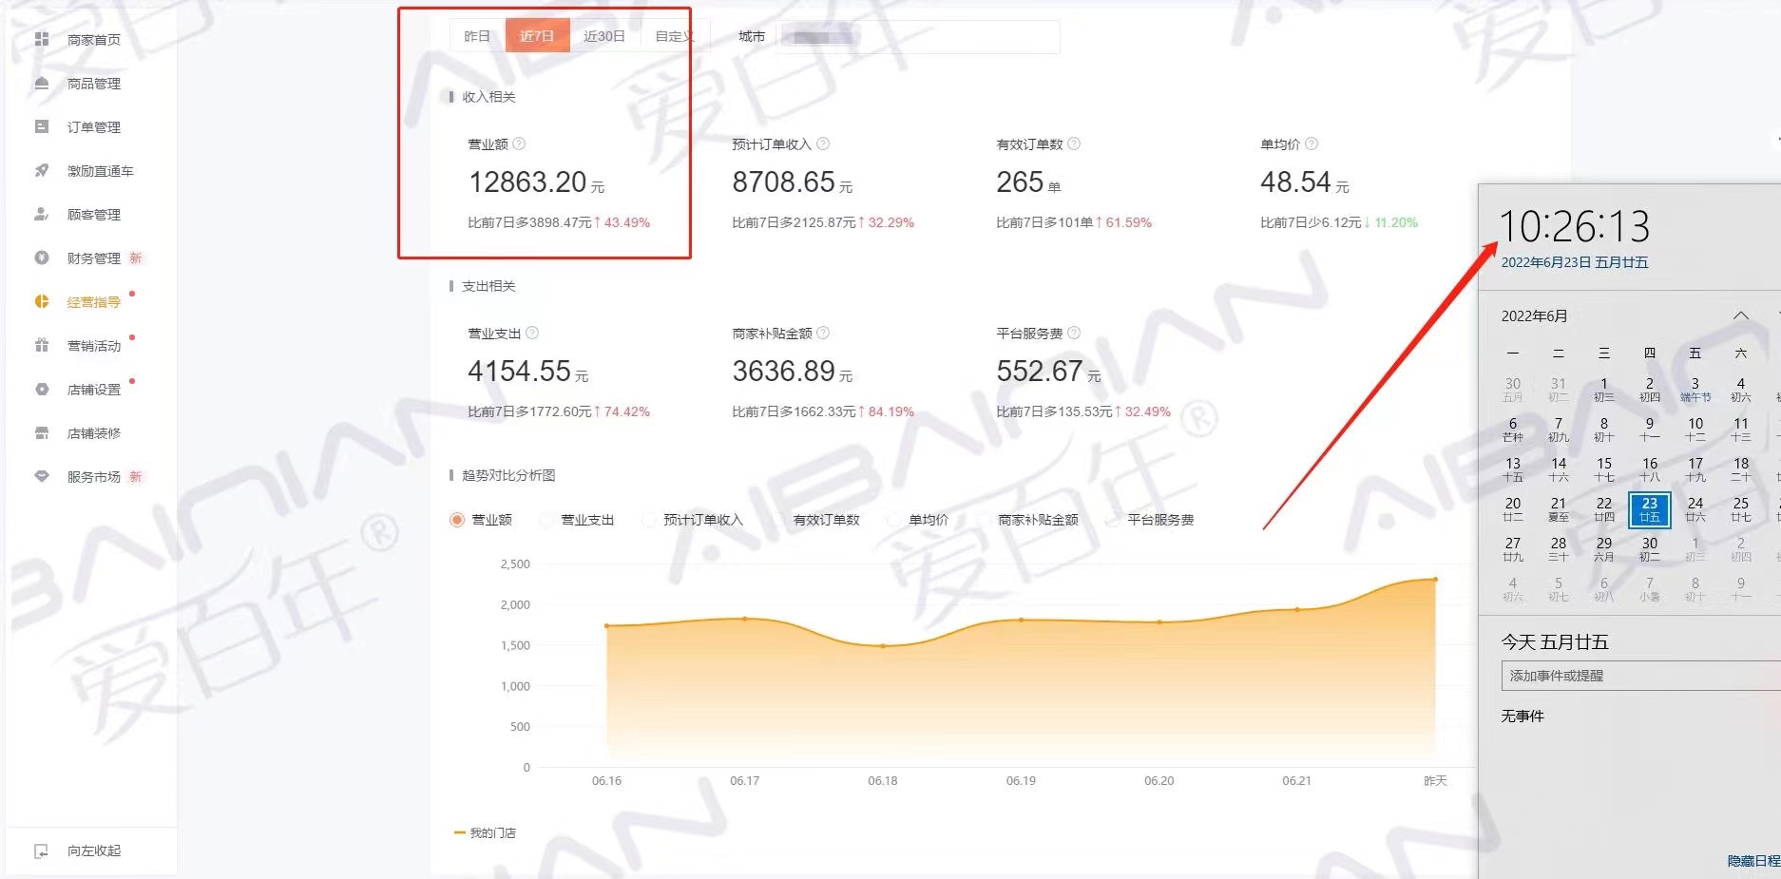The image size is (1781, 879).
Task: Select the 有效订单数 radio button
Action: pyautogui.click(x=778, y=520)
